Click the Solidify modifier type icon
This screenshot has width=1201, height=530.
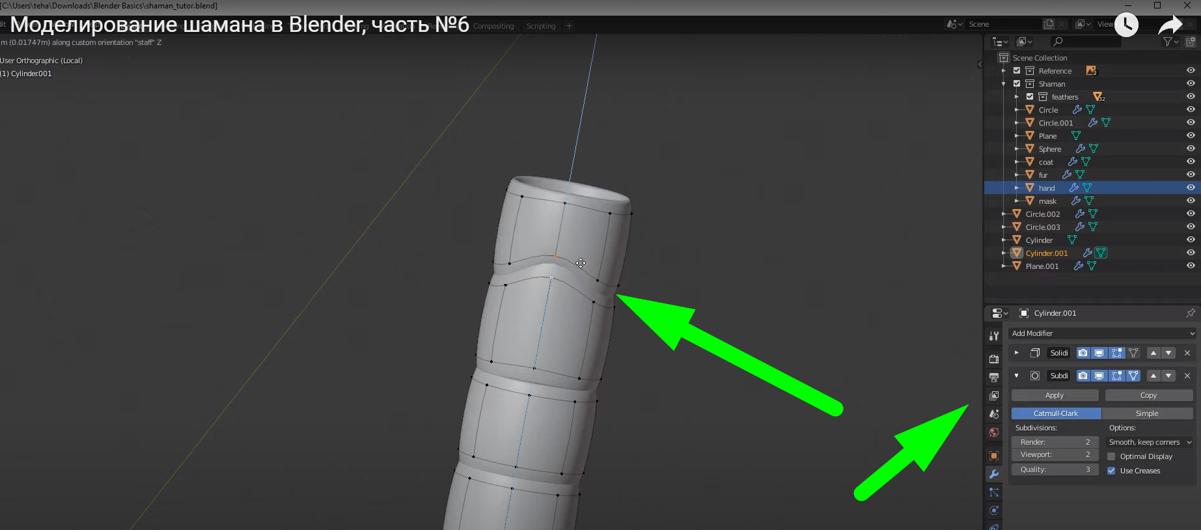coord(1035,353)
